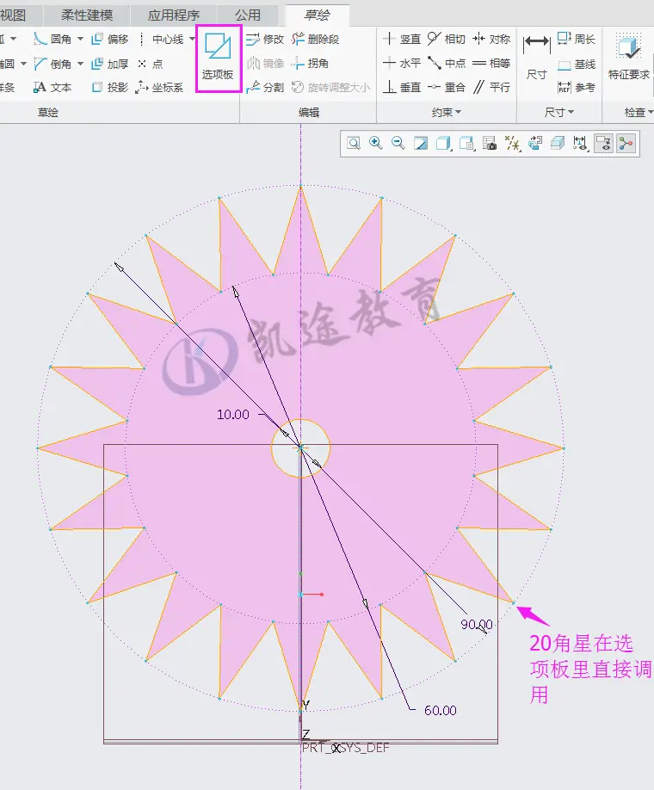Click the zoom in magnifier icon
654x790 pixels.
pos(375,143)
